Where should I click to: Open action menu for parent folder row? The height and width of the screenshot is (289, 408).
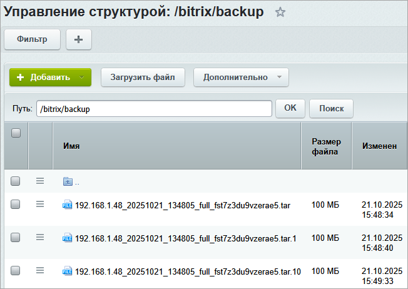coord(40,181)
